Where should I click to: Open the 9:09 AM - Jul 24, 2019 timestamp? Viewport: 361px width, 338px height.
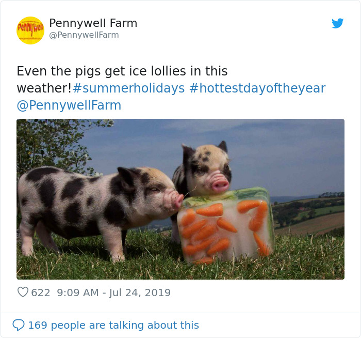pyautogui.click(x=113, y=293)
